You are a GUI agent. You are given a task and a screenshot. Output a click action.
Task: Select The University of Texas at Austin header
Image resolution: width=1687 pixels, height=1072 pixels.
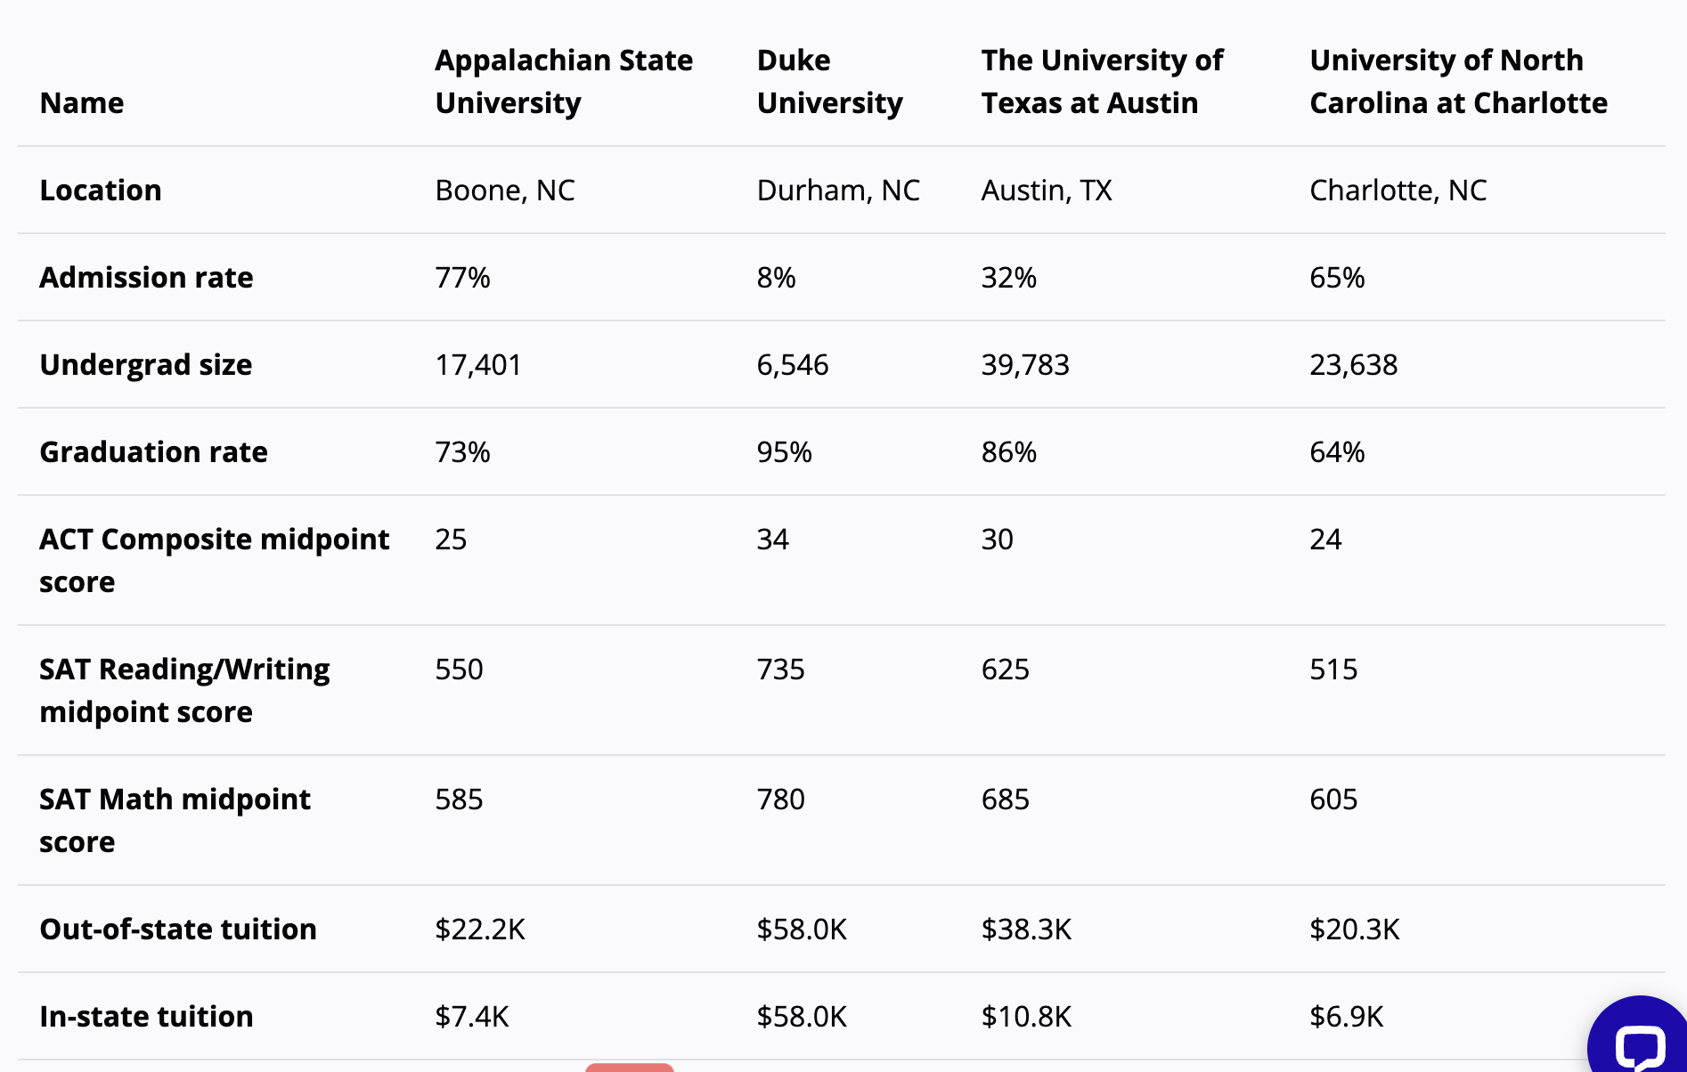(1102, 81)
